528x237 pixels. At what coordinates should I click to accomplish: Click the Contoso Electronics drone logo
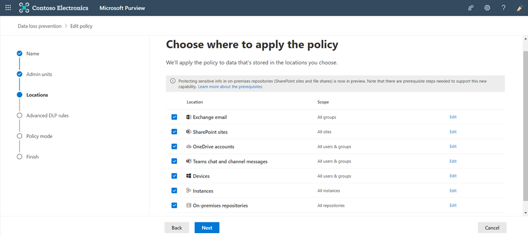point(24,8)
